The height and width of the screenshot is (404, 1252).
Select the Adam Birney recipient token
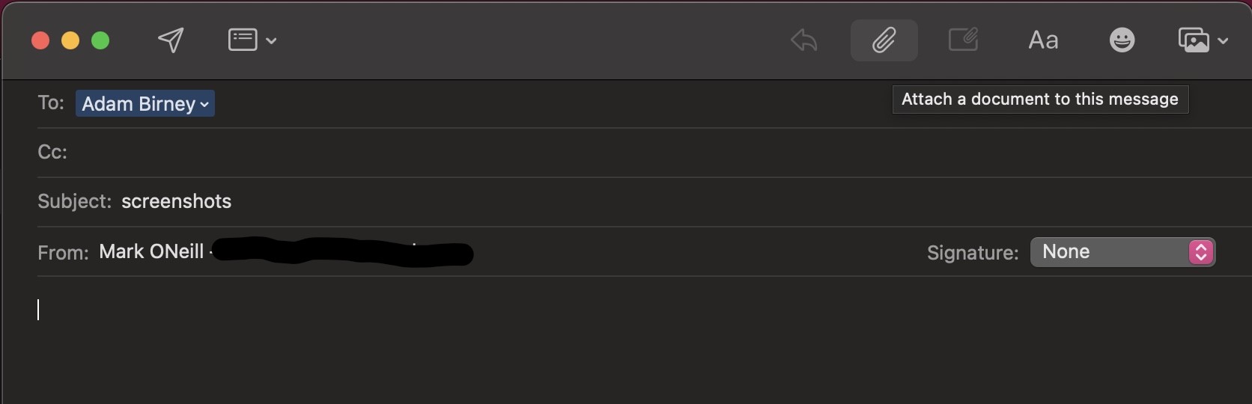138,104
